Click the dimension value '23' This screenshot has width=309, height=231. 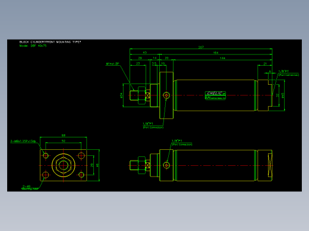click(x=138, y=63)
